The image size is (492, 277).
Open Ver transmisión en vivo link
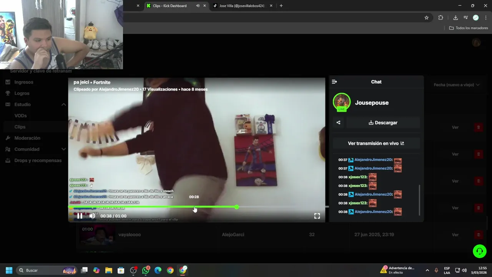pyautogui.click(x=376, y=143)
